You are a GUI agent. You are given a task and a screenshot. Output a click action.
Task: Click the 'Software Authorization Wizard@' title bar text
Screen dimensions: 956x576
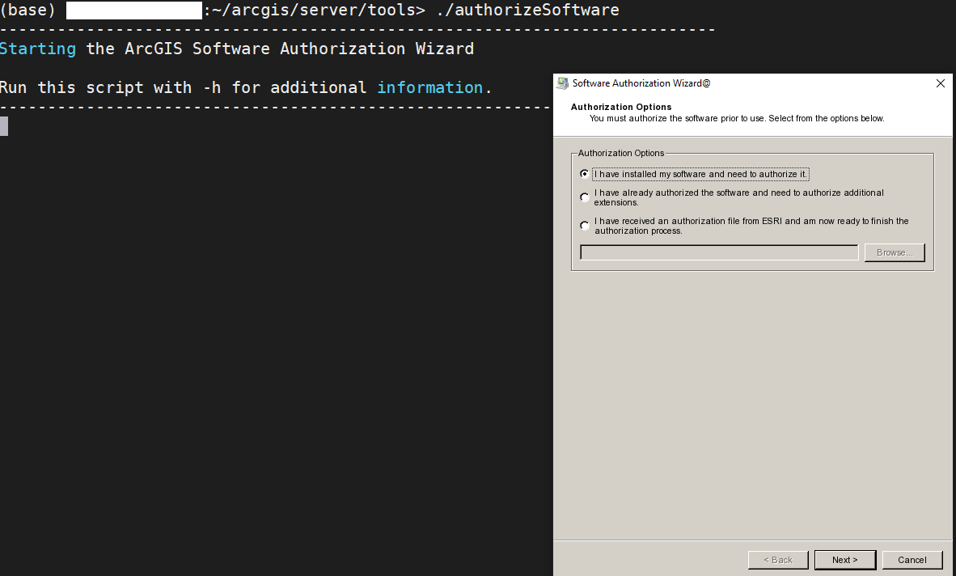pos(641,83)
